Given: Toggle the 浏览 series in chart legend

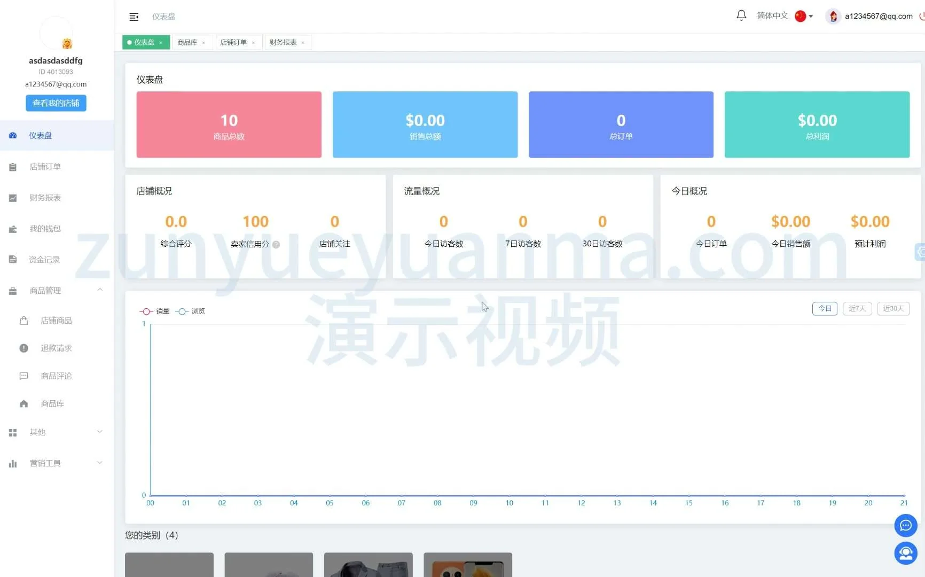Looking at the screenshot, I should coord(191,311).
